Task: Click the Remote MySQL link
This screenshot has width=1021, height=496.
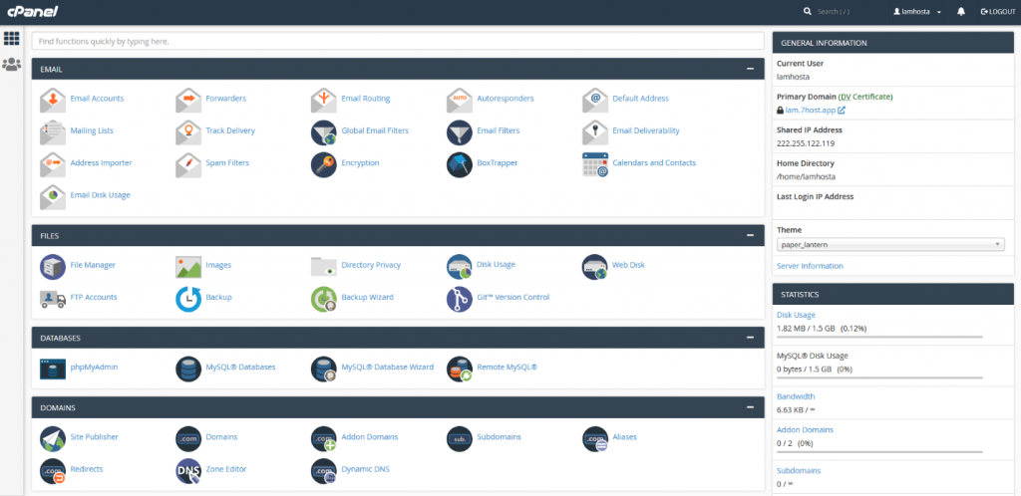Action: coord(507,367)
